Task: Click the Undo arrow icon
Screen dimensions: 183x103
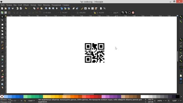Action: (26, 8)
